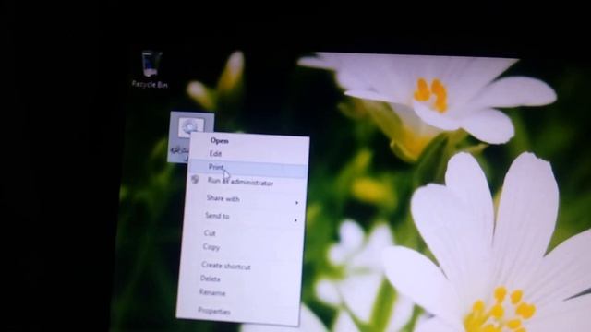Select the batch file icon on desktop
The height and width of the screenshot is (332, 591).
pos(191,126)
